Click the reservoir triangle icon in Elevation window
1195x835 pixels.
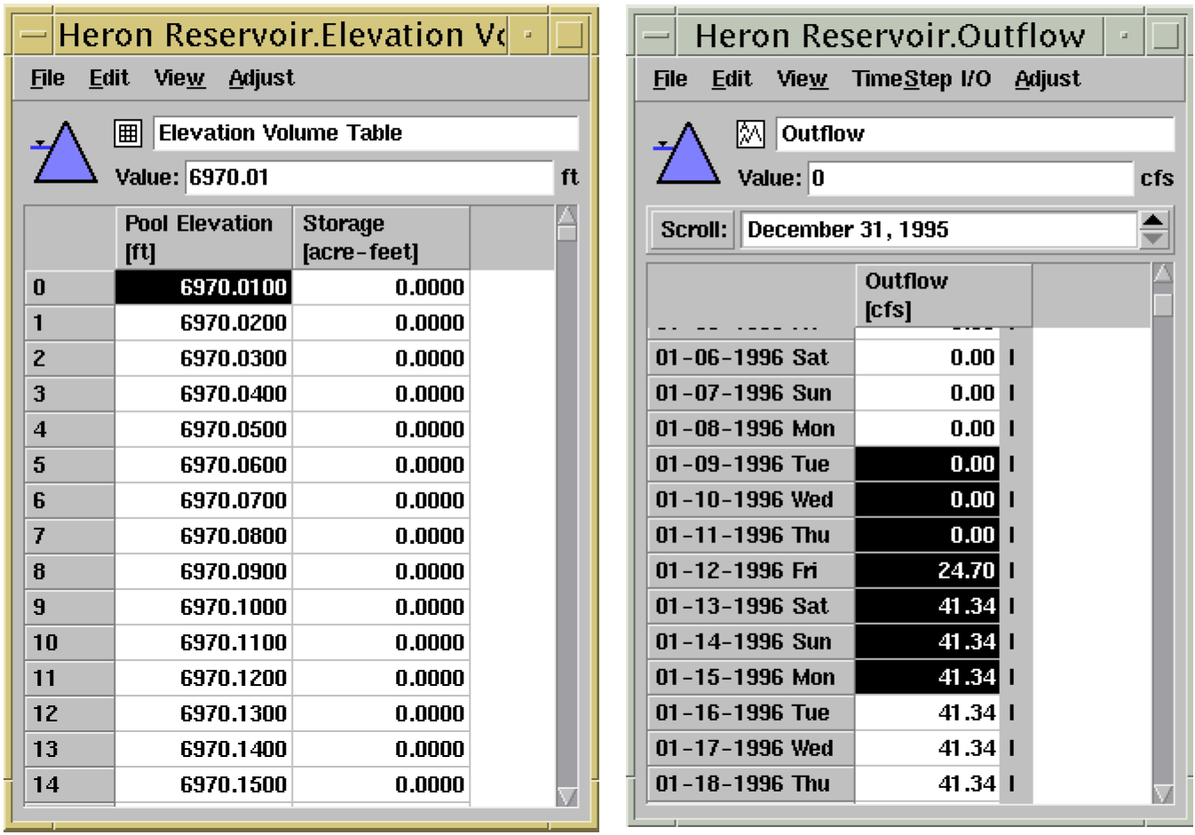[64, 154]
